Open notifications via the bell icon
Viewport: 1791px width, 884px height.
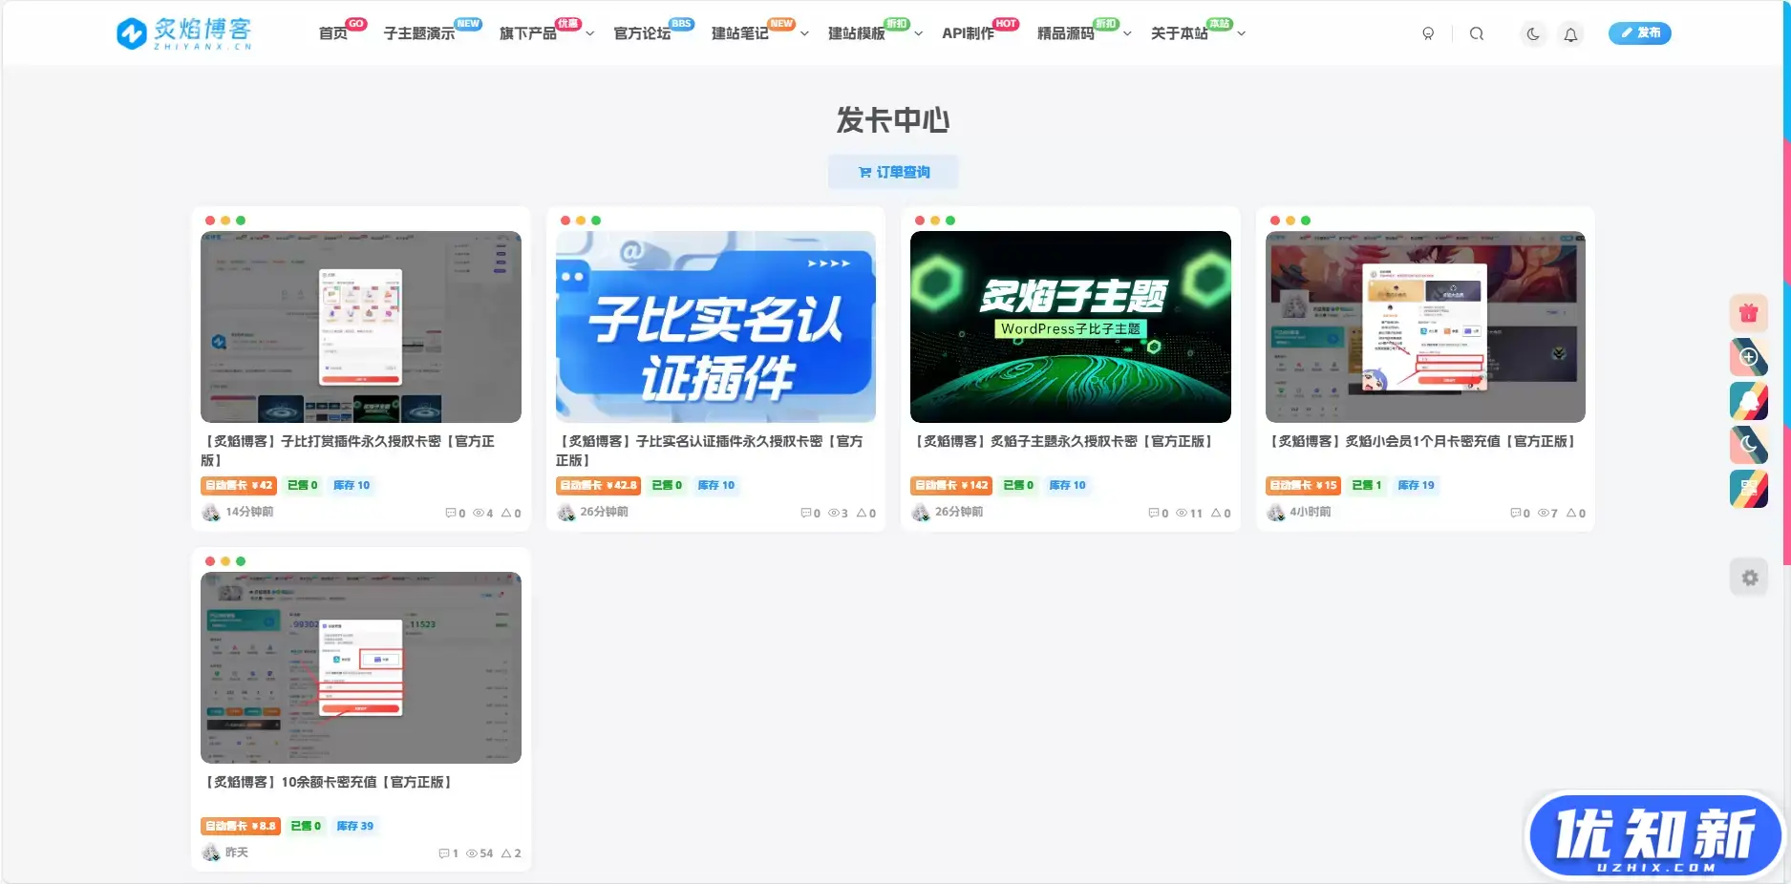1570,34
